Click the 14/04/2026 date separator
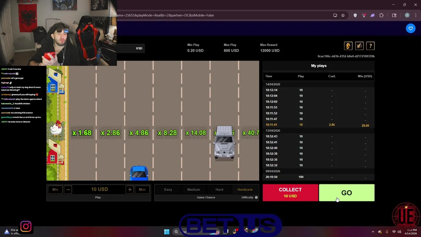Screen dimensions: 421x237 click(x=273, y=84)
